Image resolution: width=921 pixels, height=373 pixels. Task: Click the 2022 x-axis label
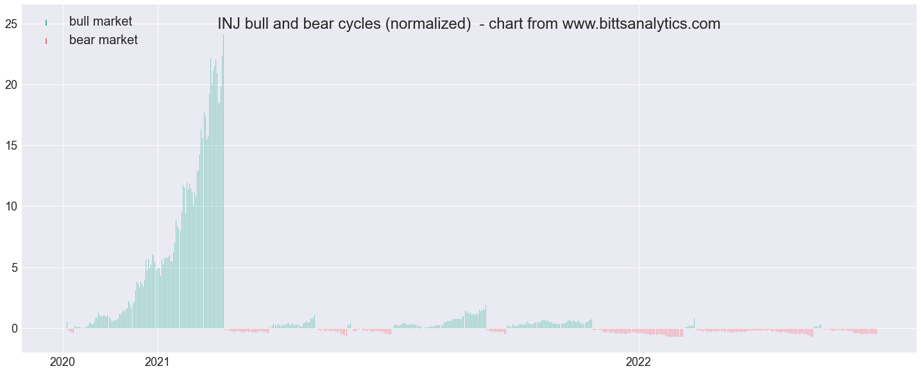click(x=639, y=361)
